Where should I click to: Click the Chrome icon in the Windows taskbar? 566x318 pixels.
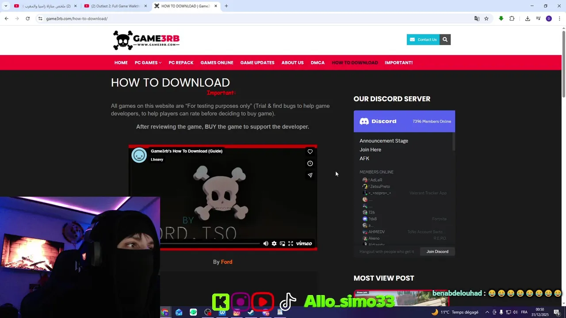pyautogui.click(x=165, y=312)
